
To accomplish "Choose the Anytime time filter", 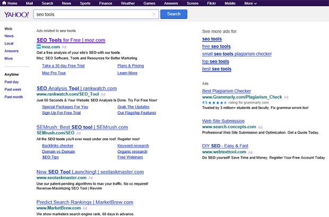I will [12, 74].
